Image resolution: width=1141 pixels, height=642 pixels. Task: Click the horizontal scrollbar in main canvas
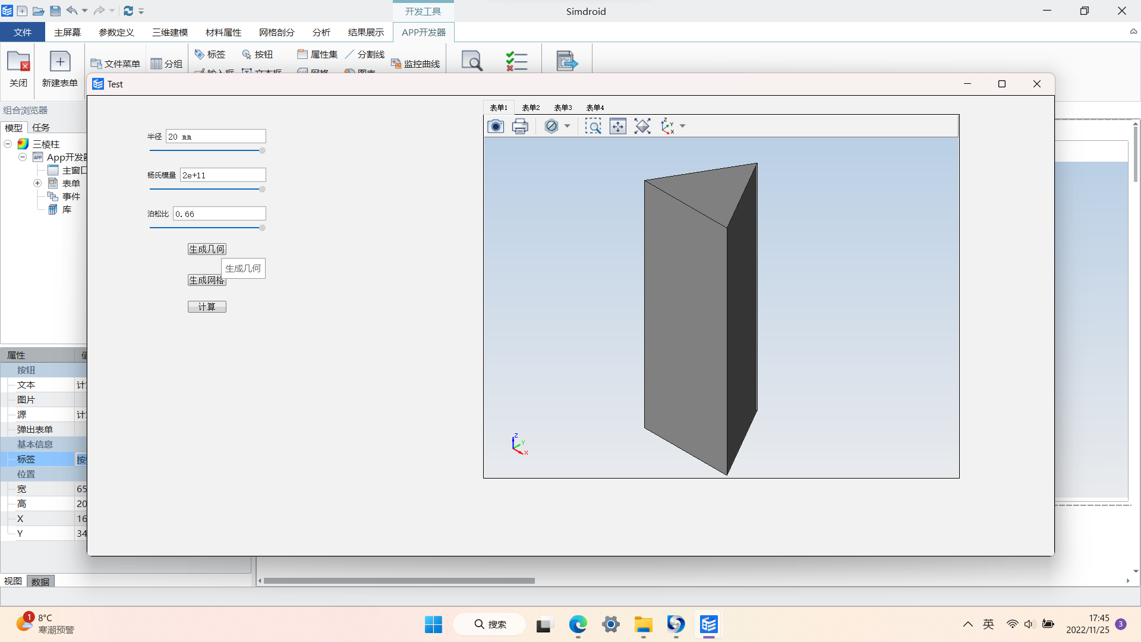tap(399, 581)
